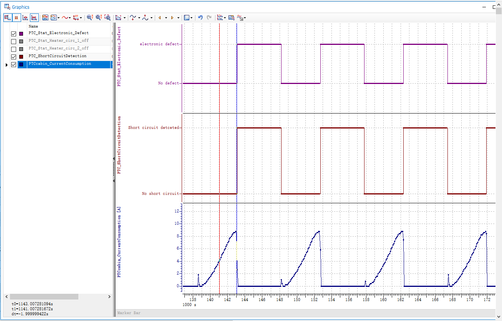Check PTC_Stat_Heater_circ_2_off signal checkbox
The height and width of the screenshot is (321, 502).
(14, 49)
